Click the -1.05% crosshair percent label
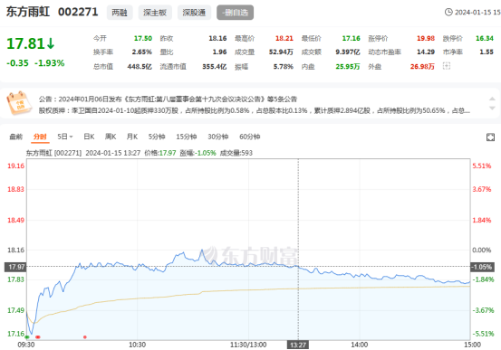Image resolution: width=501 pixels, height=350 pixels. click(482, 267)
